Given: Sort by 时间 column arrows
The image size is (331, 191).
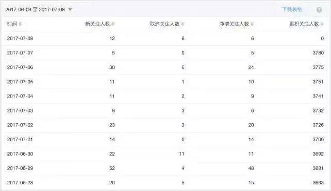Looking at the screenshot, I should [20, 24].
